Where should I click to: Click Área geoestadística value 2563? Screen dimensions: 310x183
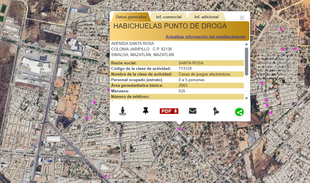tap(183, 85)
